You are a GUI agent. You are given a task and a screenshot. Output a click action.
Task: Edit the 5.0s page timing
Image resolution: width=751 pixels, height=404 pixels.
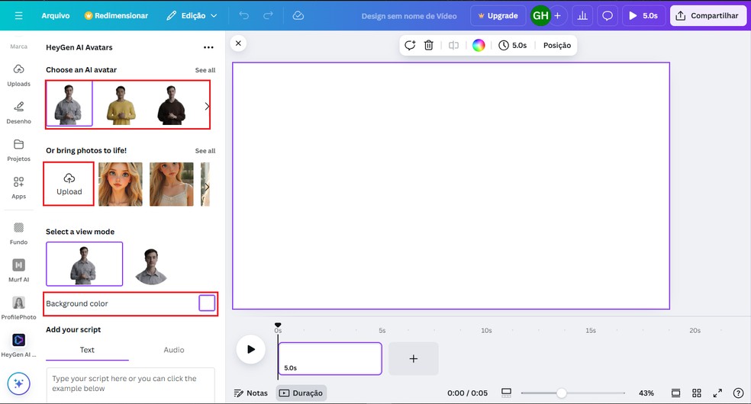click(512, 46)
